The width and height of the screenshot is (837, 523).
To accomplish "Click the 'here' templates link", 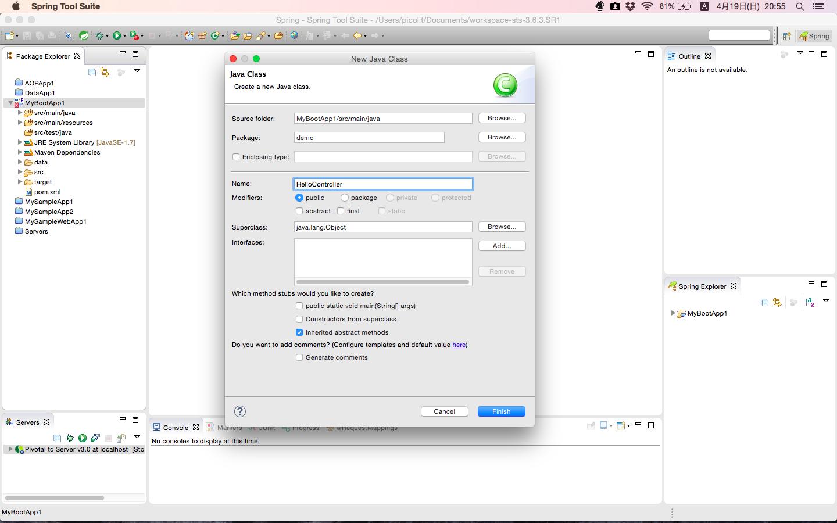I will (459, 345).
